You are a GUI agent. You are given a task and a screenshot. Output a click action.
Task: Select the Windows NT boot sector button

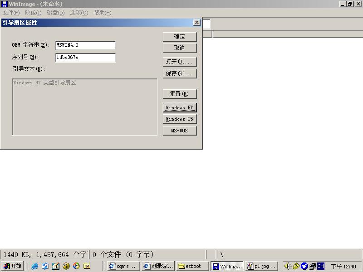pos(180,107)
